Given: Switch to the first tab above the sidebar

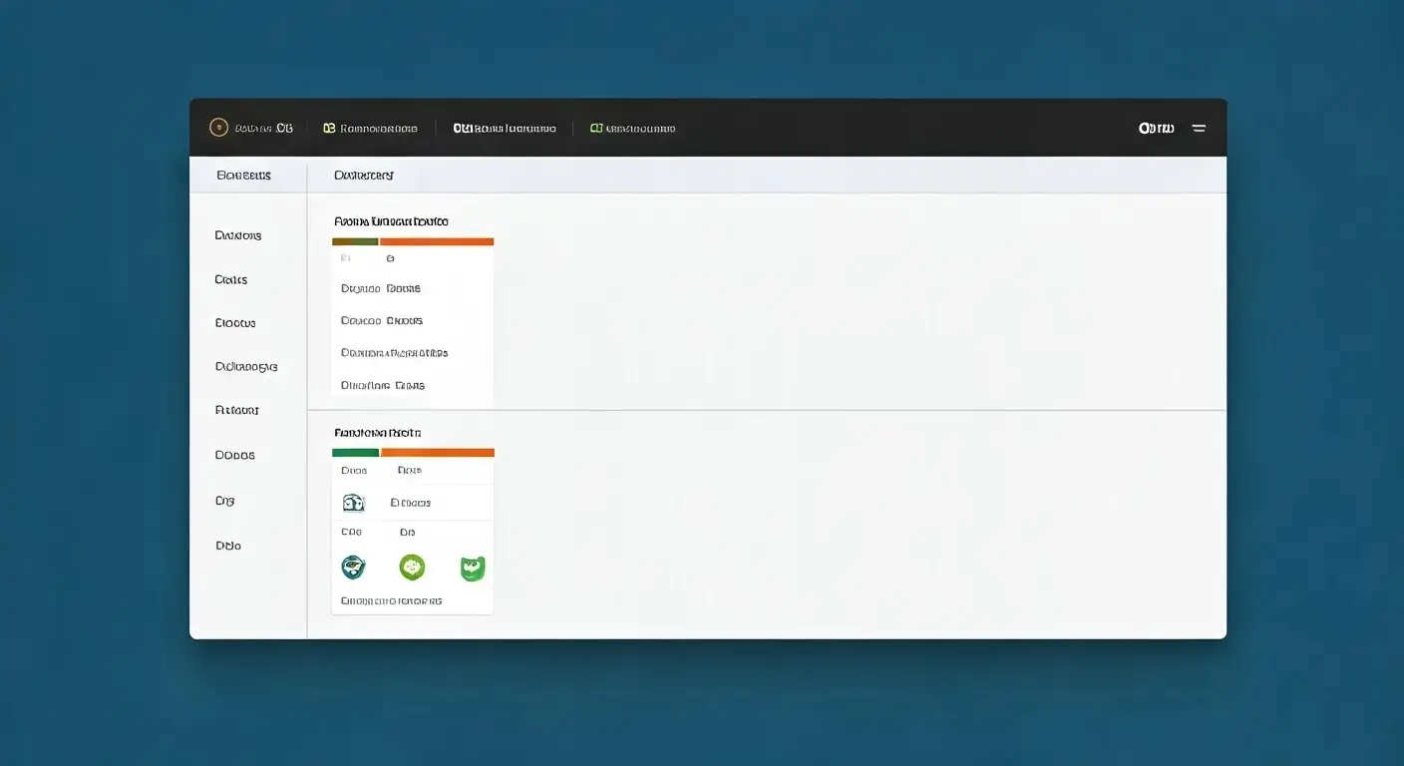Looking at the screenshot, I should [243, 176].
